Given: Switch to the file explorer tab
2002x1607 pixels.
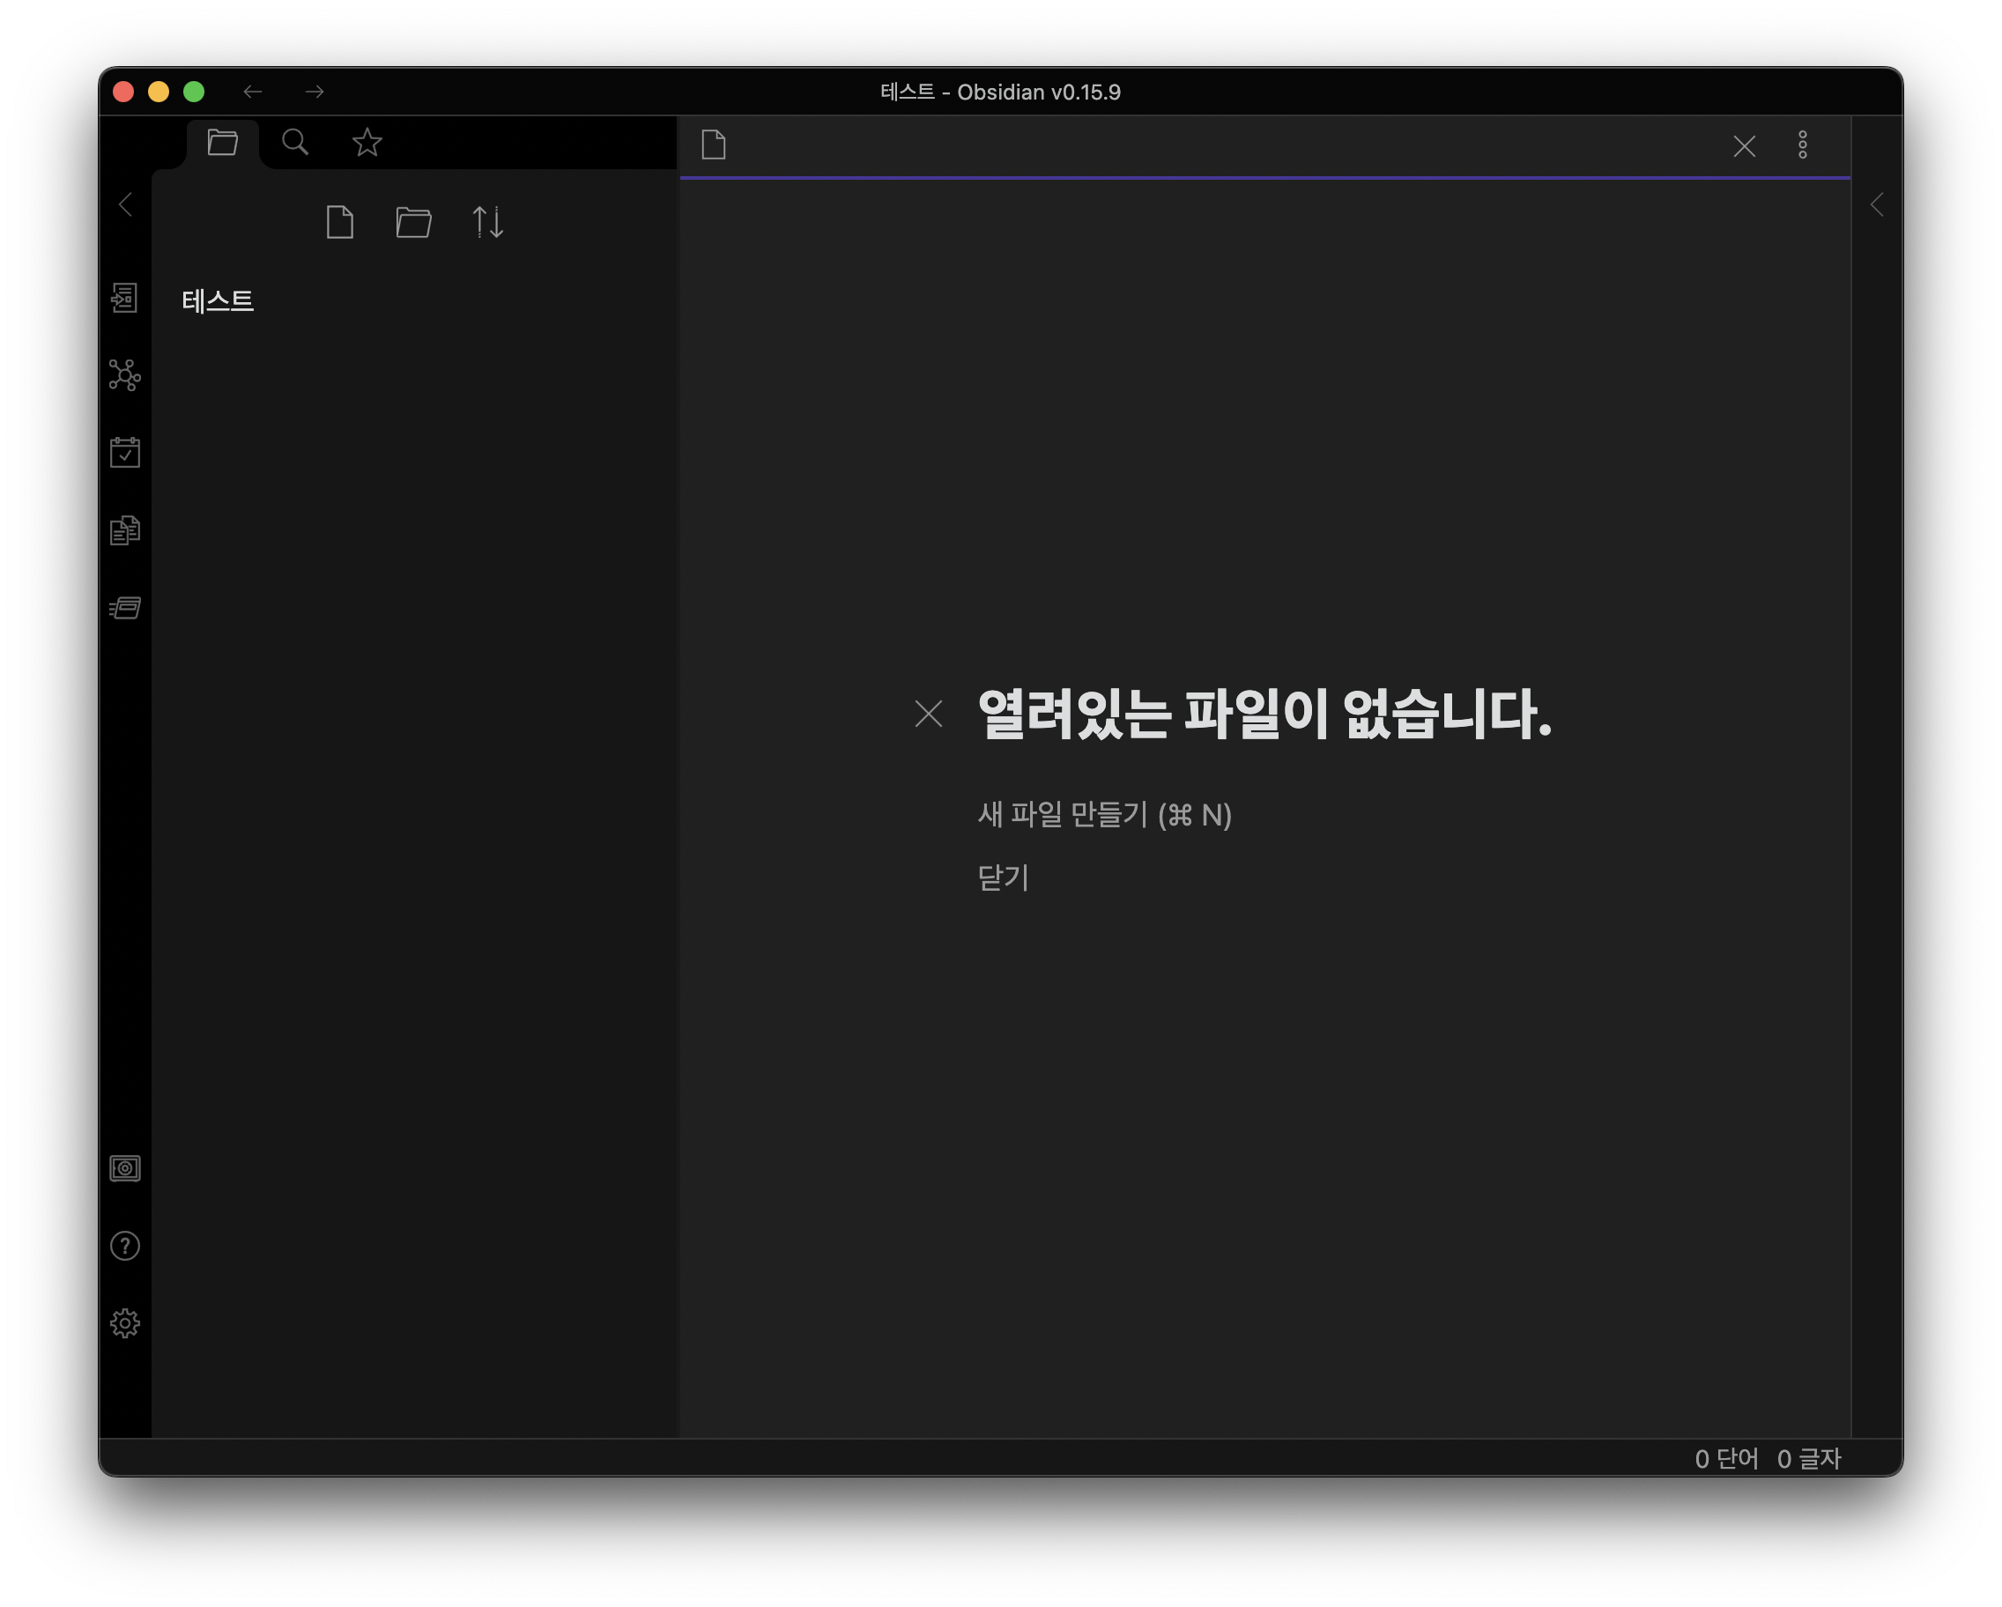Looking at the screenshot, I should tap(223, 143).
